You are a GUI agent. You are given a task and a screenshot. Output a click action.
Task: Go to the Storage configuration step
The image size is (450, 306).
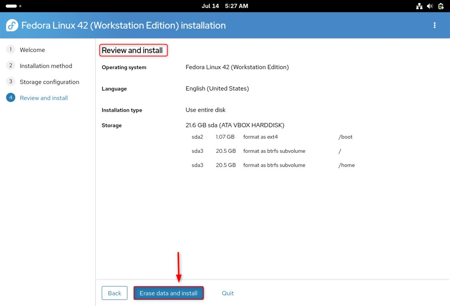(x=49, y=82)
